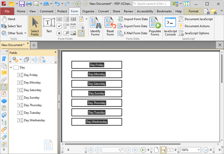Click Populate Forms button
The image size is (224, 154).
coord(155,26)
